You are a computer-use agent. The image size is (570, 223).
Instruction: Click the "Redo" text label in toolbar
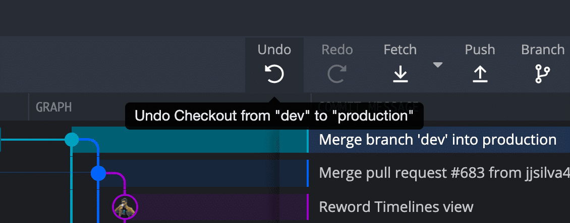tap(337, 50)
